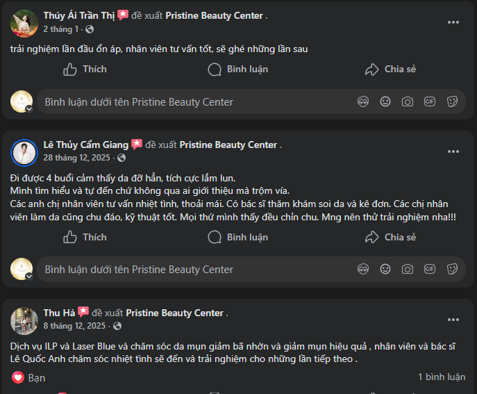Open the emoji picker in first comment box
This screenshot has height=394, width=477.
(385, 101)
